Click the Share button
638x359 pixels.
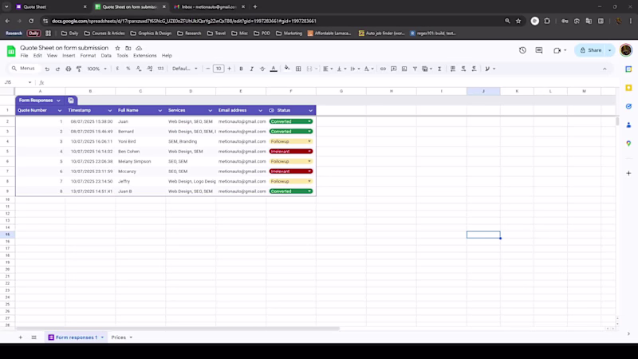pos(590,50)
